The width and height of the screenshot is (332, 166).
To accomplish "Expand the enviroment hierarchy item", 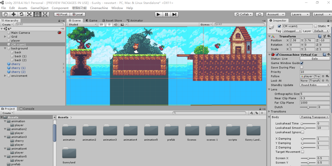I will click(5, 76).
